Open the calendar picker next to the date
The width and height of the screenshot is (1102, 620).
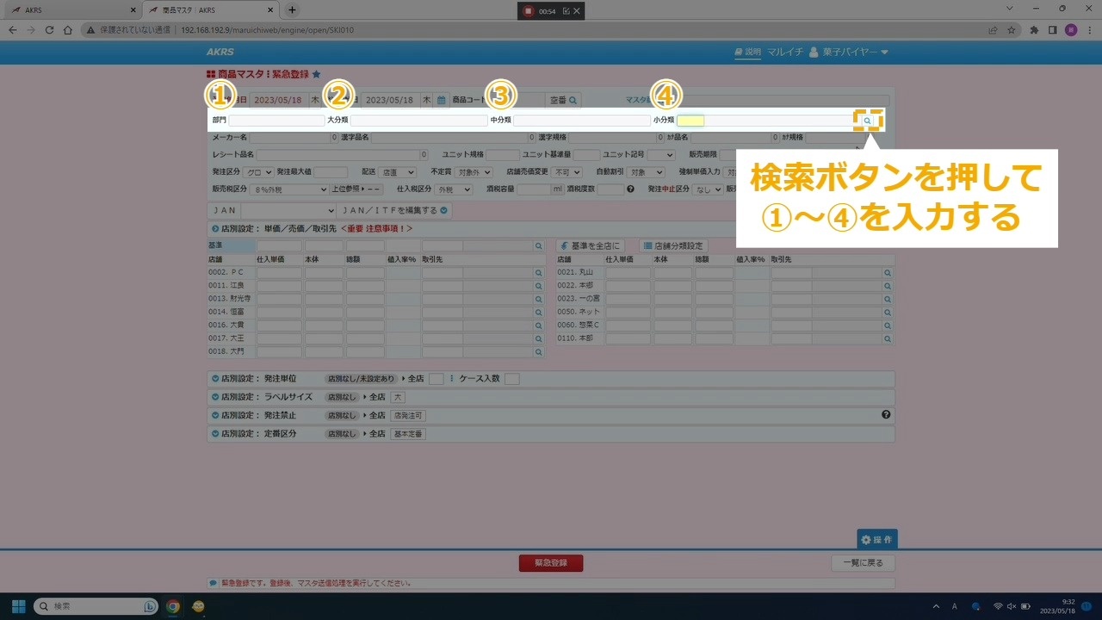[x=441, y=100]
